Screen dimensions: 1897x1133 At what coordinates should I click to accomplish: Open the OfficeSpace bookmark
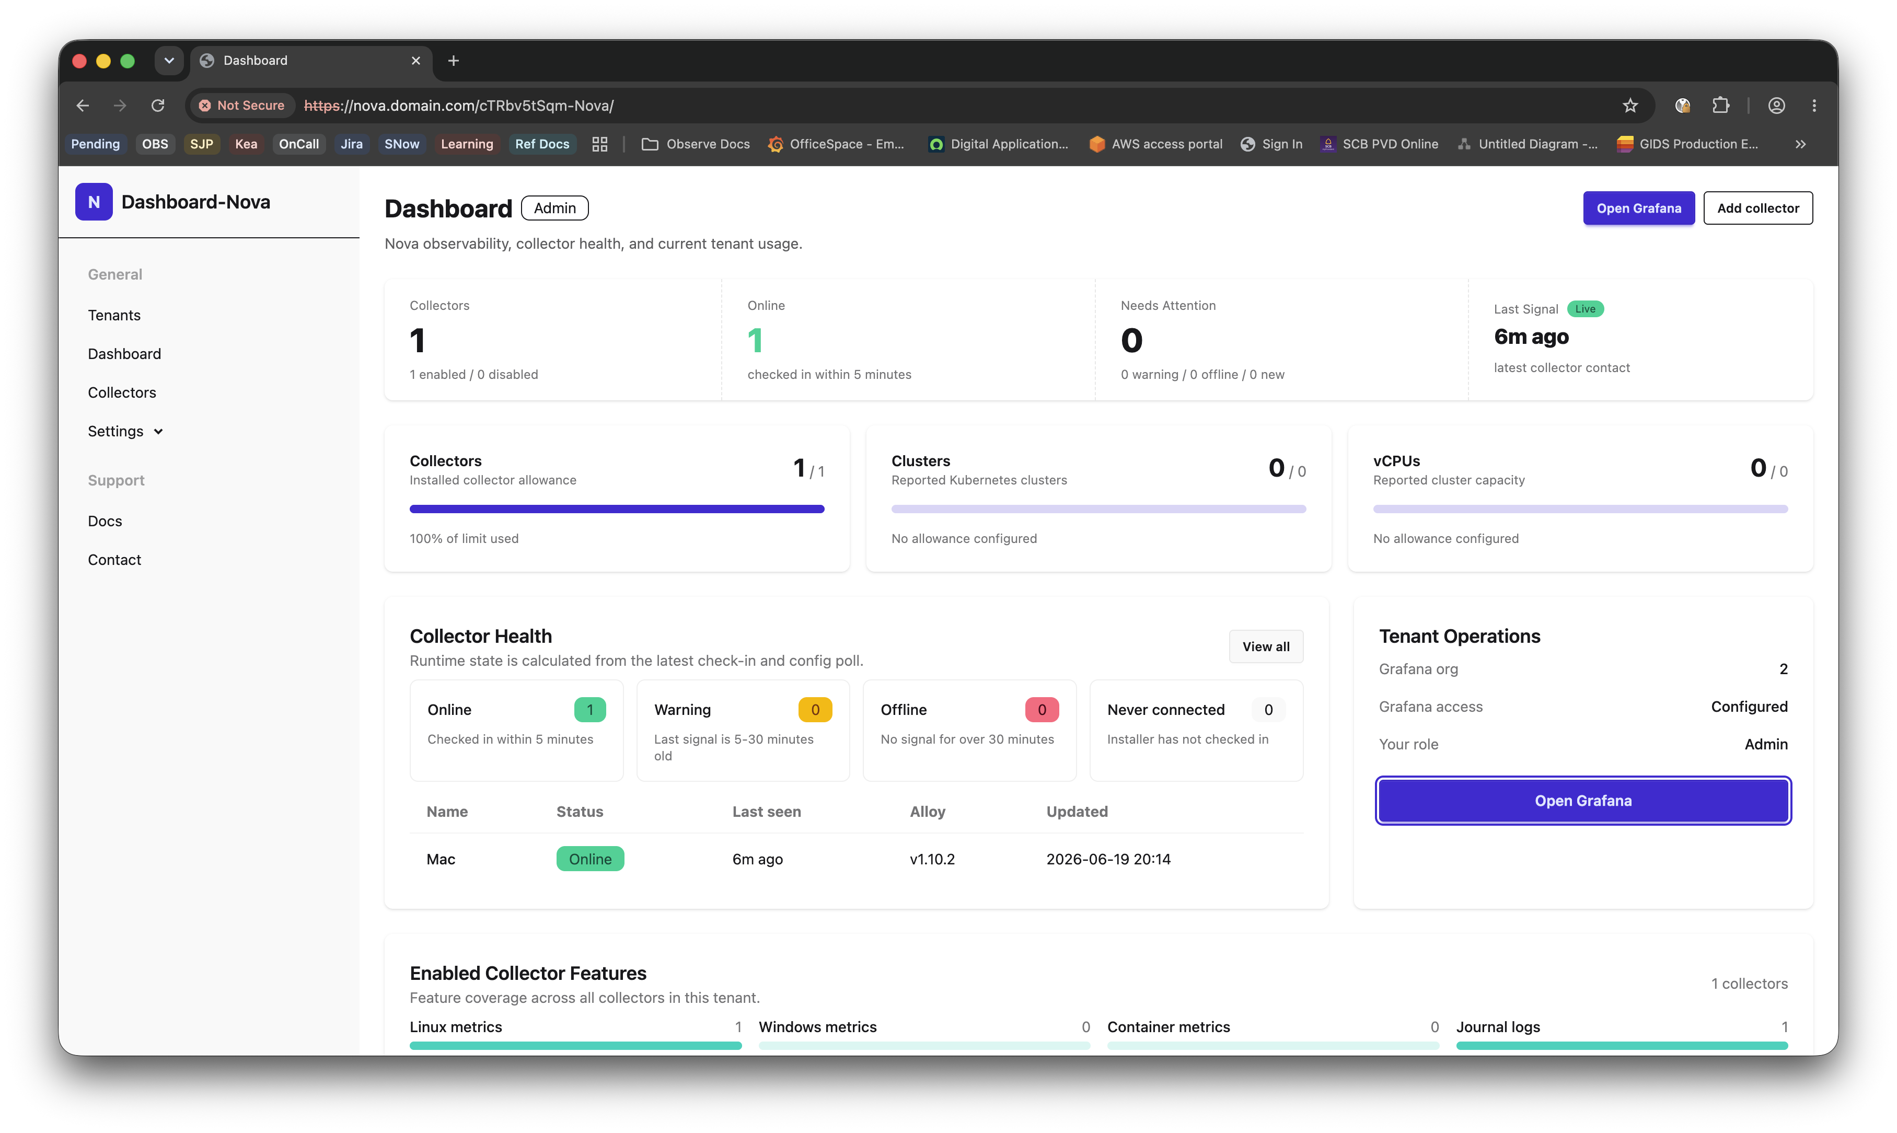(836, 144)
